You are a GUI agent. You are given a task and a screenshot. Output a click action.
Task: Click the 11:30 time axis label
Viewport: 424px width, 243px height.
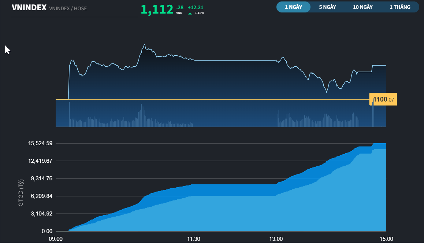(x=194, y=239)
